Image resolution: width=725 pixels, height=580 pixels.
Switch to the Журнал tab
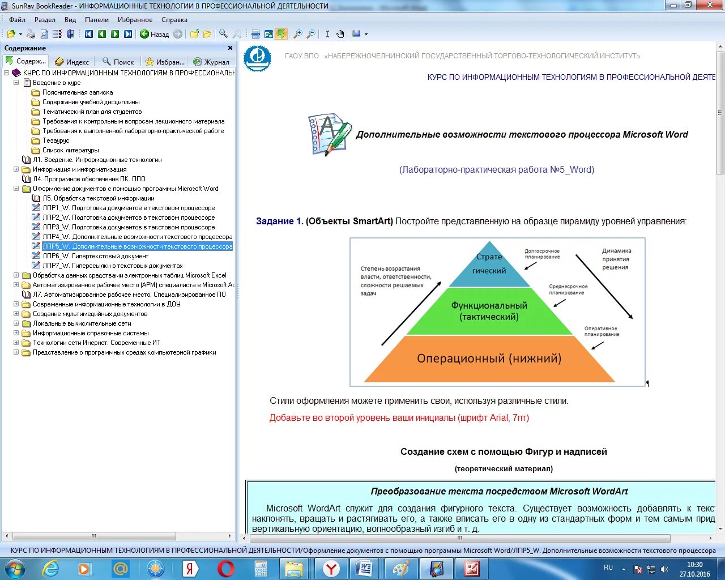pyautogui.click(x=211, y=62)
